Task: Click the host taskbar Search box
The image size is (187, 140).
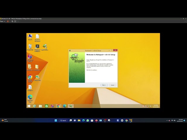Action: click(x=63, y=120)
